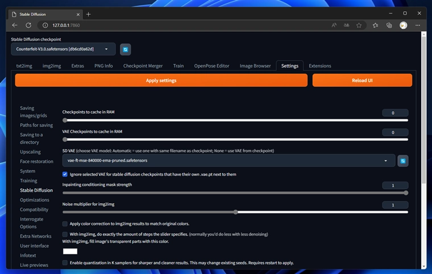Open System settings section
This screenshot has height=274, width=432.
(x=27, y=171)
